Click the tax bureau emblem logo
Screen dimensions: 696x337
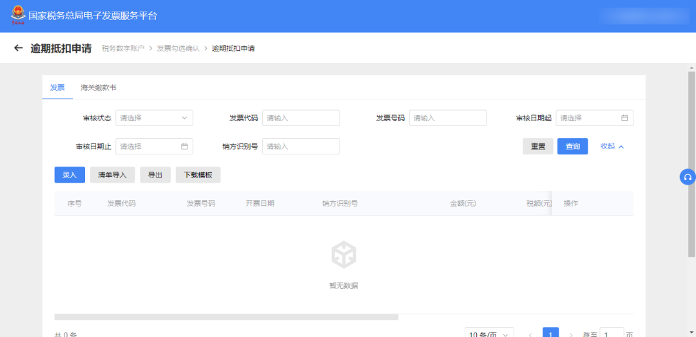click(18, 15)
